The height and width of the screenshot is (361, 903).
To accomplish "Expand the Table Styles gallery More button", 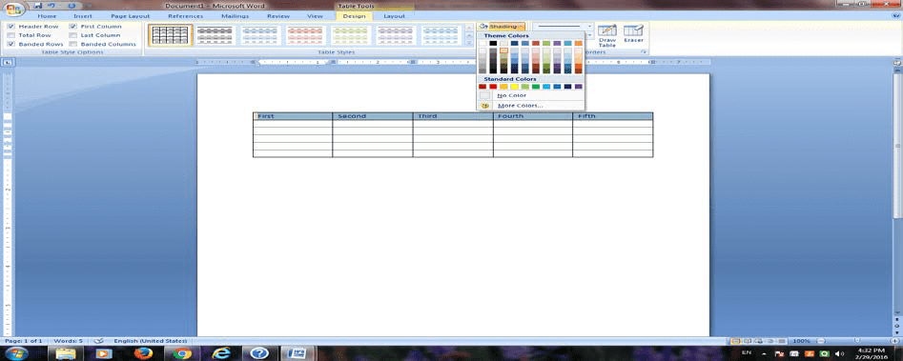I will (469, 44).
